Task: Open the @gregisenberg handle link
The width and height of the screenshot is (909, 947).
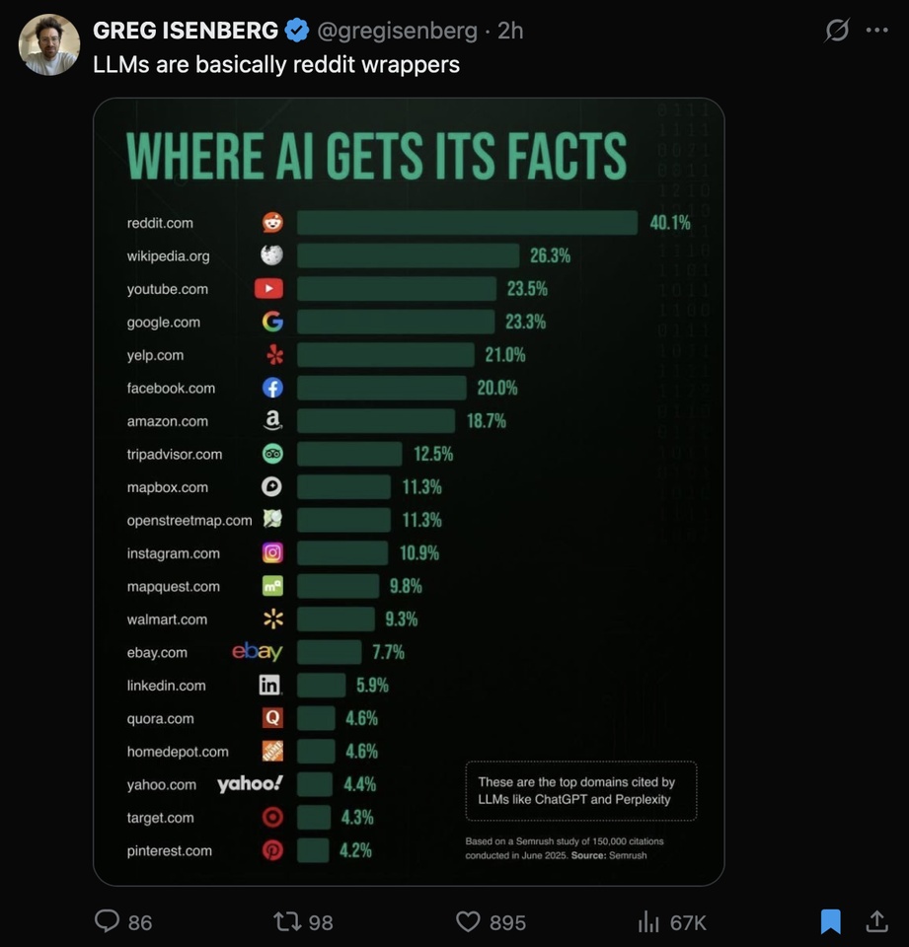Action: pyautogui.click(x=397, y=31)
